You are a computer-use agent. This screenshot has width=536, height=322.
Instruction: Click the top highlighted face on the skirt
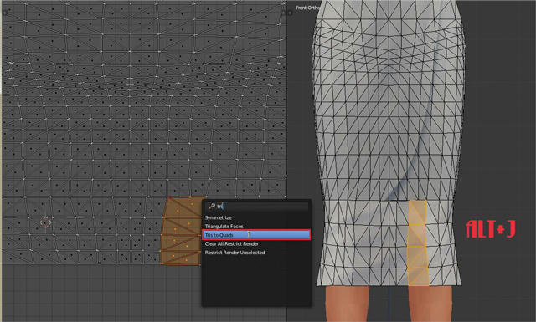pyautogui.click(x=418, y=212)
